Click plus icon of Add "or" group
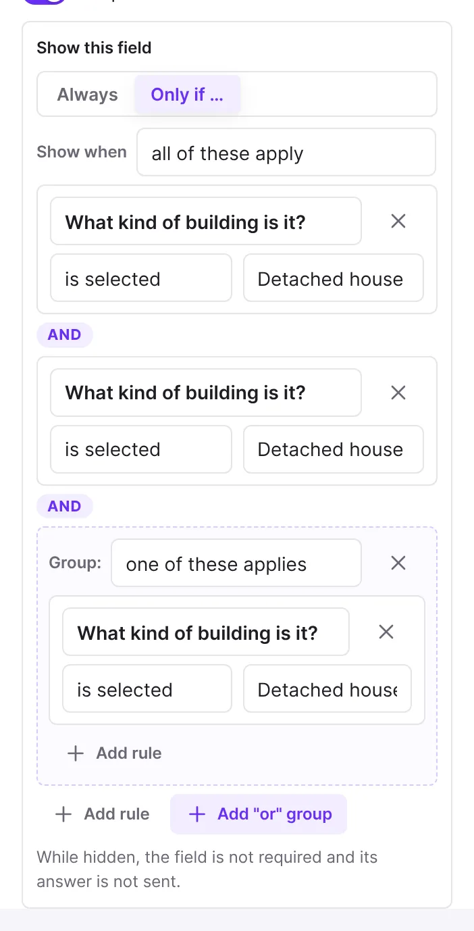This screenshot has height=931, width=474. coord(197,814)
